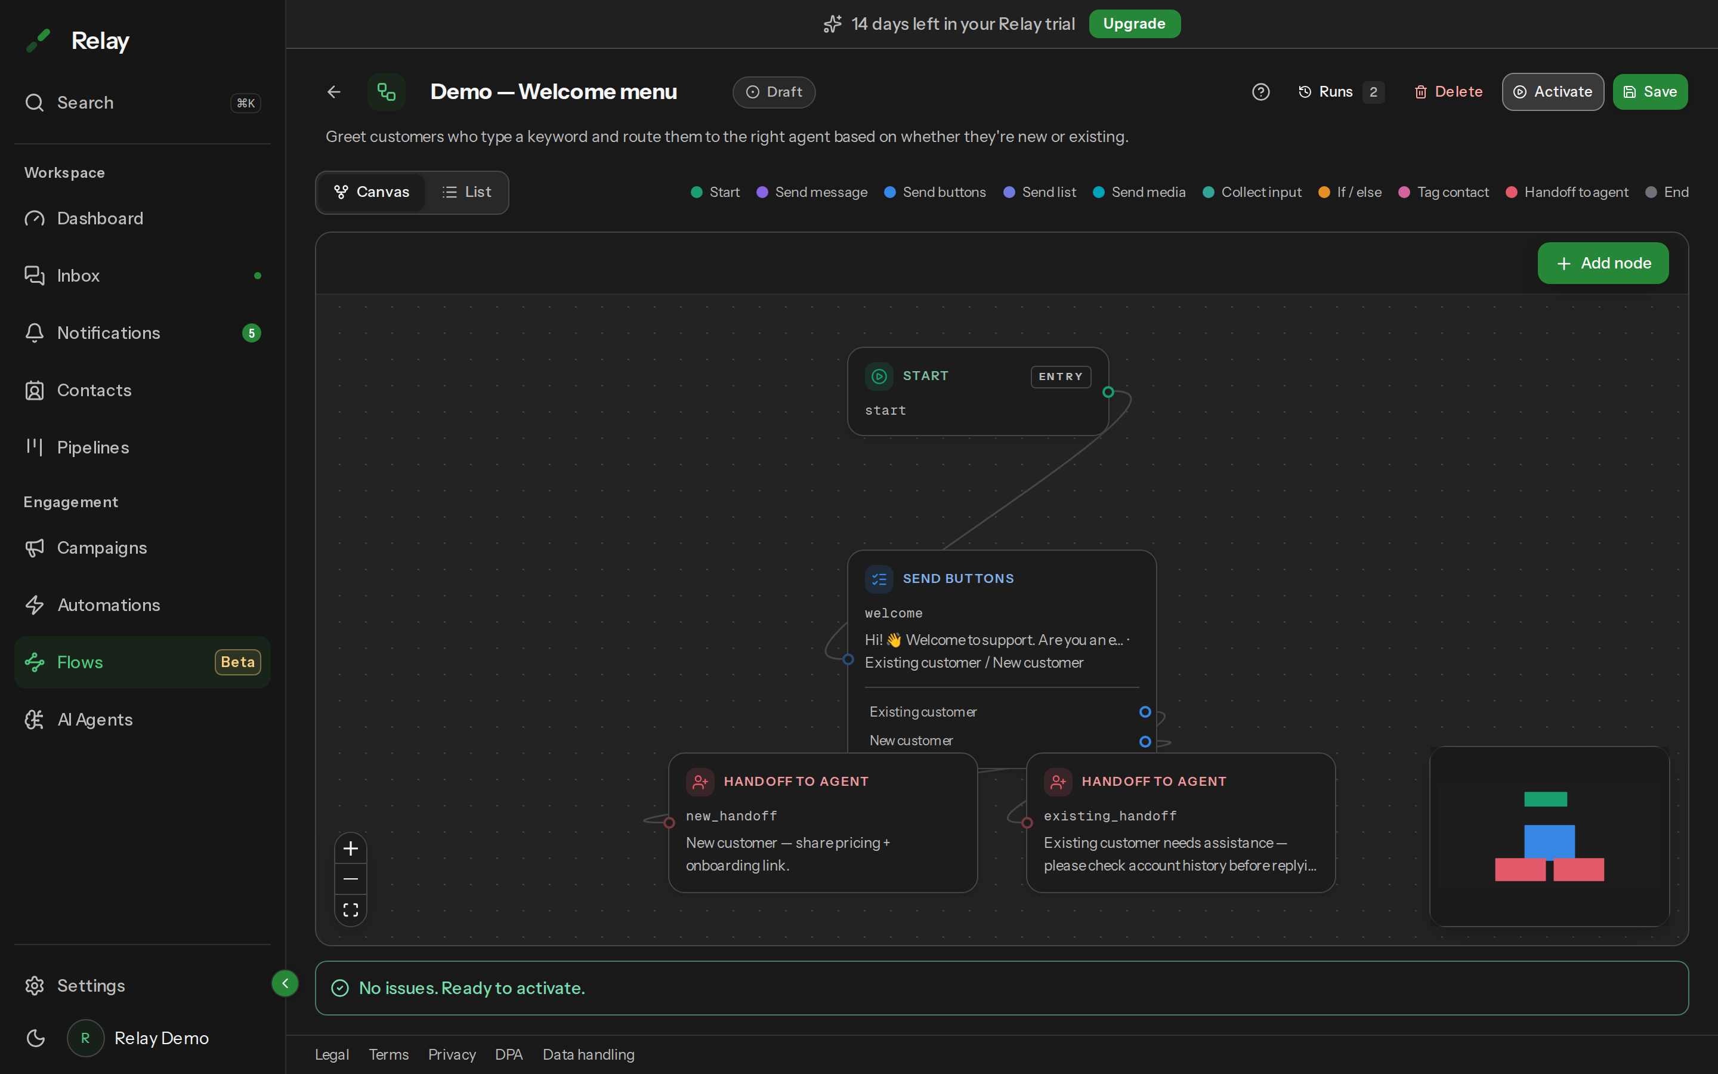Toggle dark mode moon icon
Screen dimensions: 1718x1074
[36, 1038]
